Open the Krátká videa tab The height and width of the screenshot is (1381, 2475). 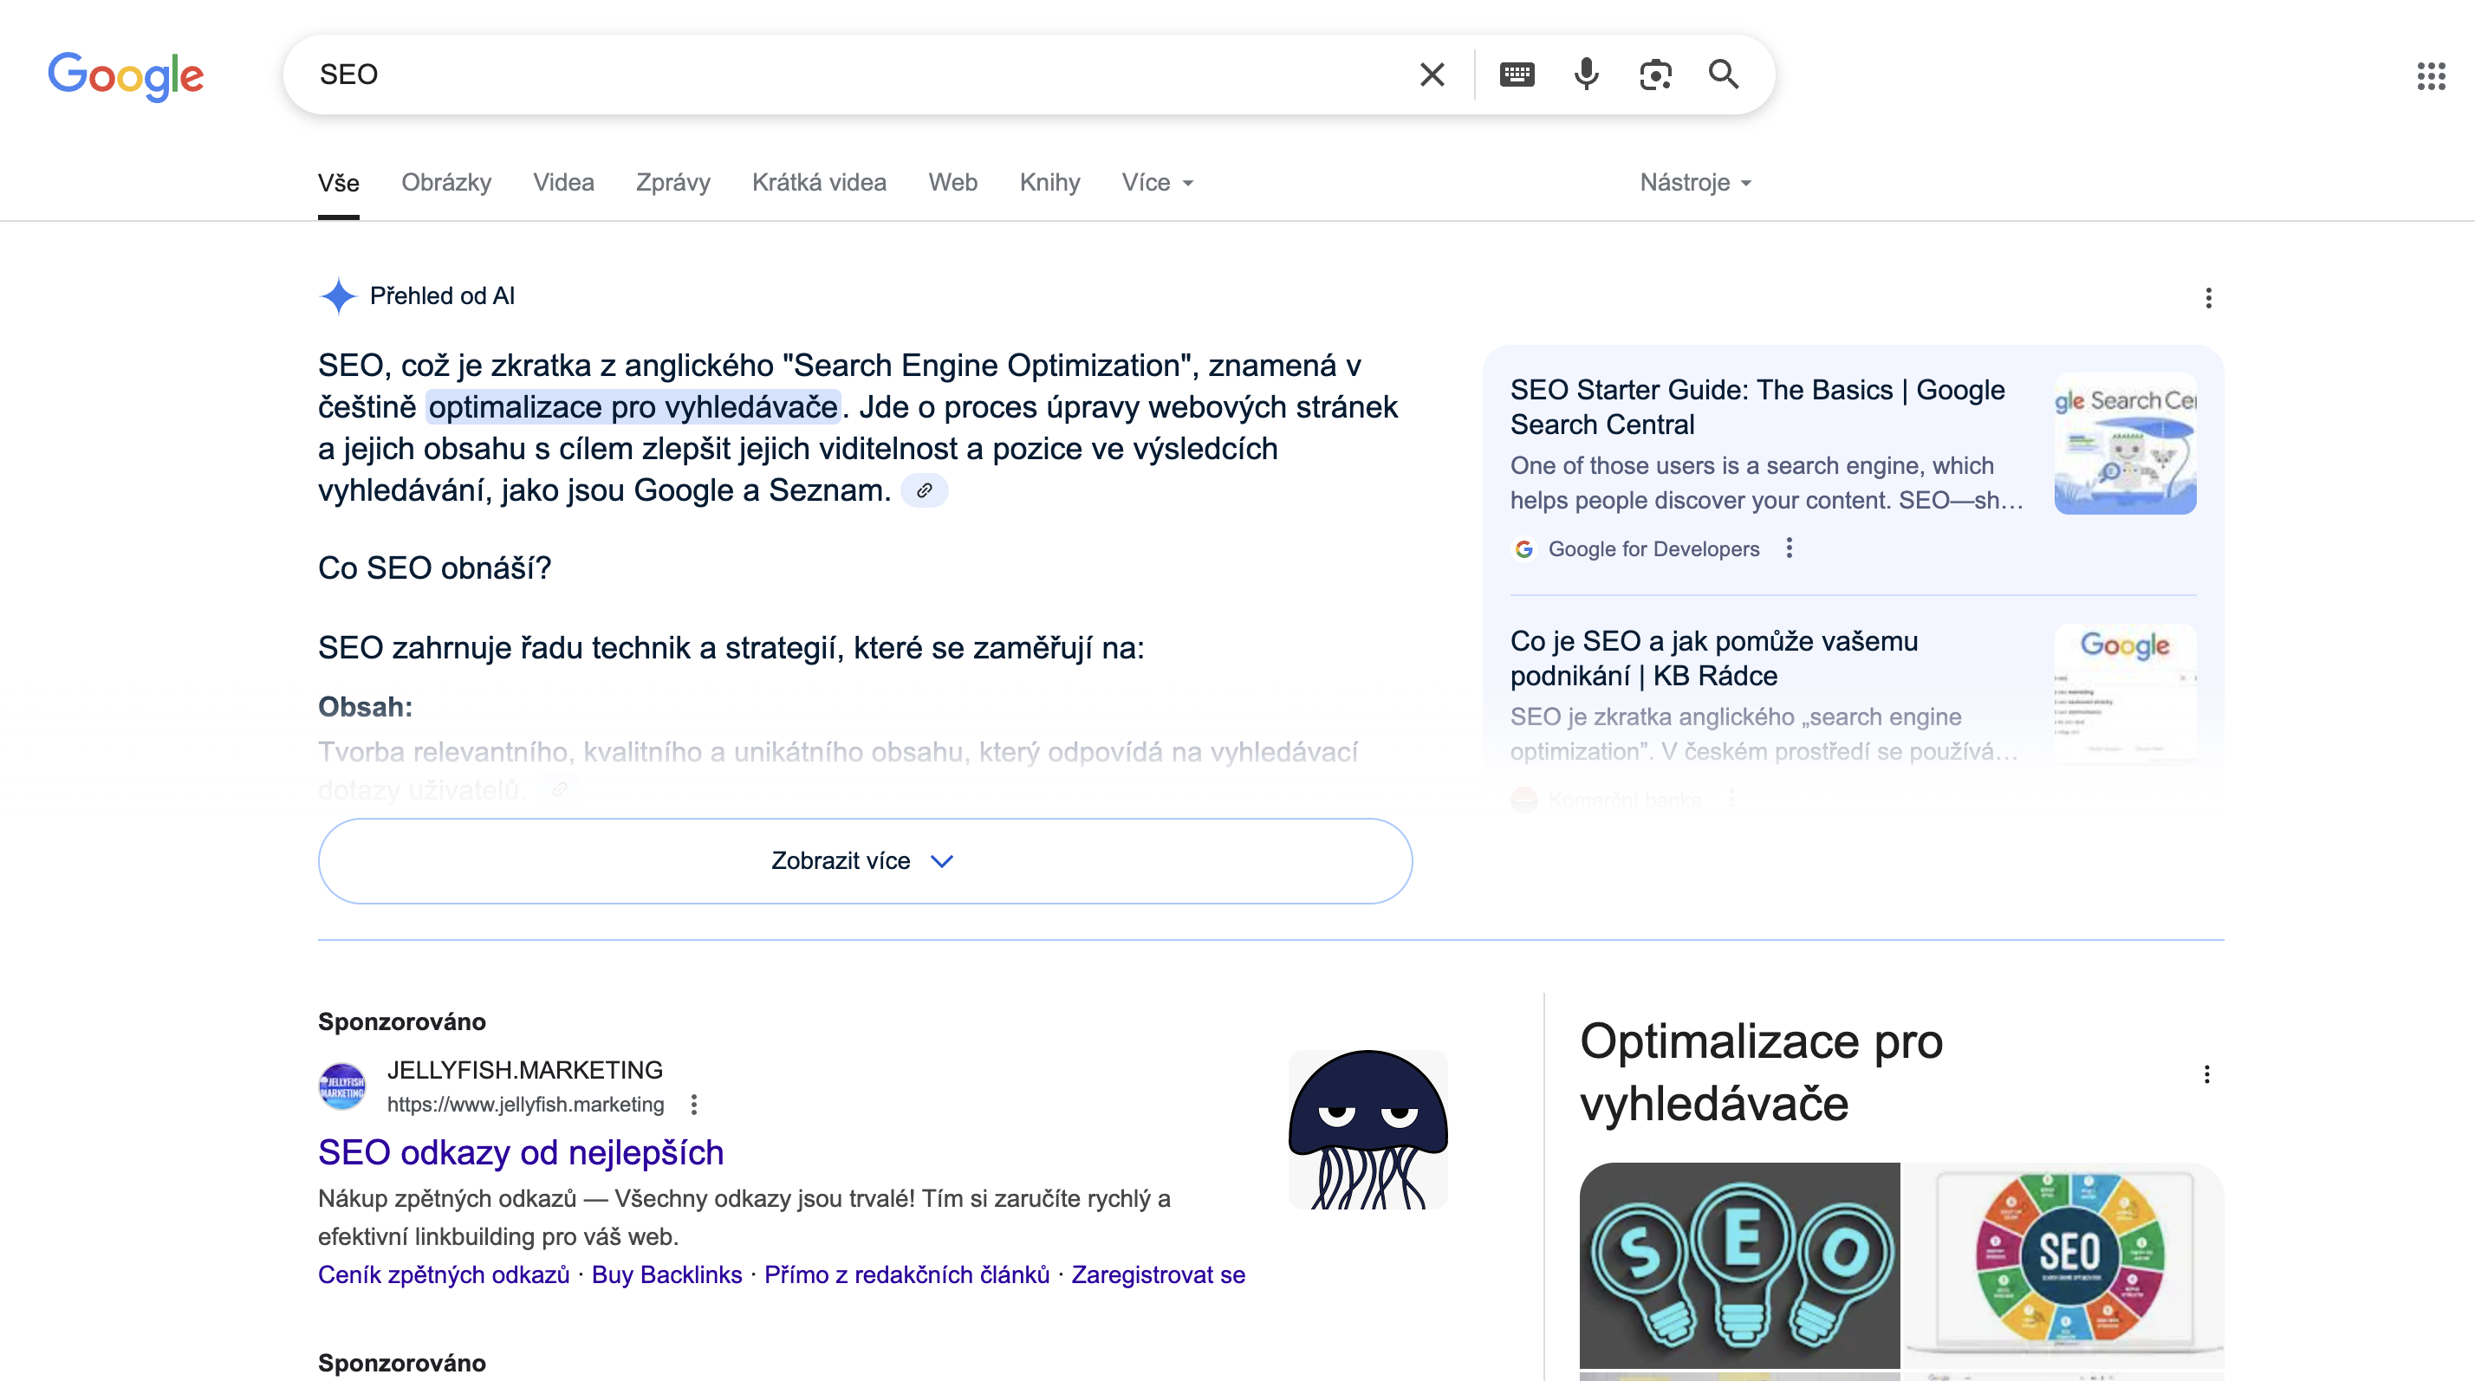click(x=819, y=183)
